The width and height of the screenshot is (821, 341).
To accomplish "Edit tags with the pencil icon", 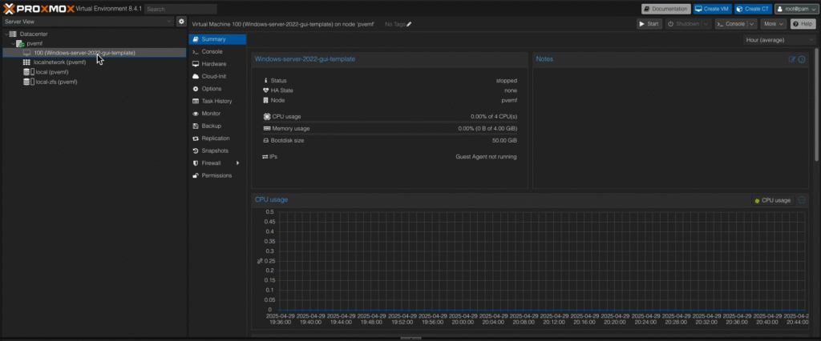I will [x=409, y=24].
